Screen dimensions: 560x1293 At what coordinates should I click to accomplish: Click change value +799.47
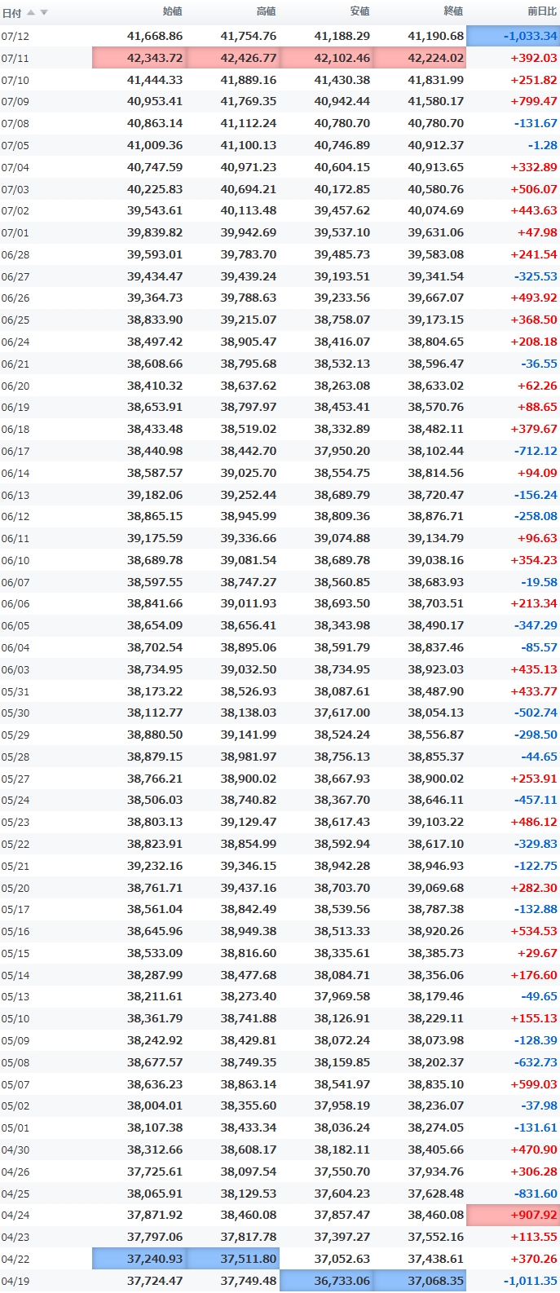pyautogui.click(x=534, y=102)
